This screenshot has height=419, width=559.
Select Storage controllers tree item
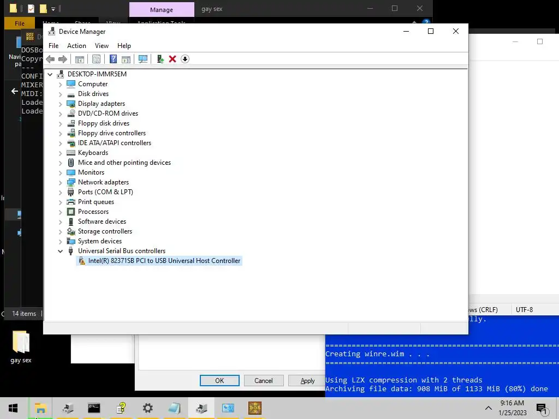click(105, 231)
